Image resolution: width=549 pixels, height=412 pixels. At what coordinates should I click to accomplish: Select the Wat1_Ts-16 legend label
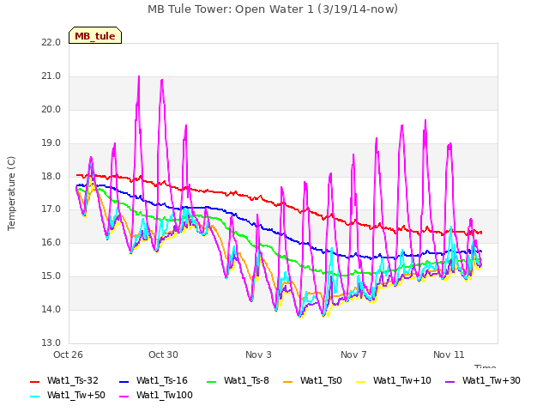click(162, 380)
